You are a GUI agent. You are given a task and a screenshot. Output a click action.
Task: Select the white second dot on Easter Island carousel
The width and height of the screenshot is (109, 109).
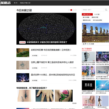point(94,41)
